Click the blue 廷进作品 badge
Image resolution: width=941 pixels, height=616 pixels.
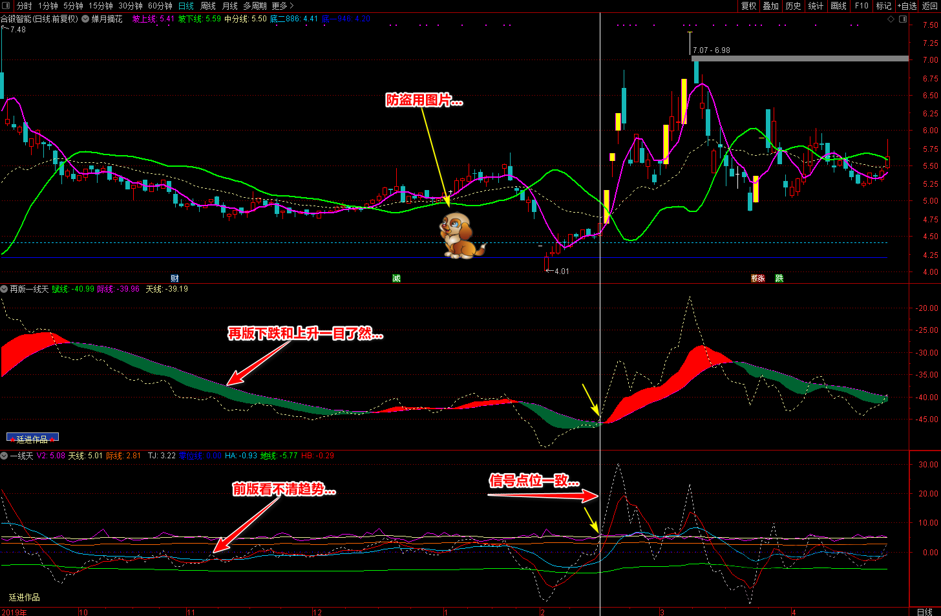[x=32, y=438]
